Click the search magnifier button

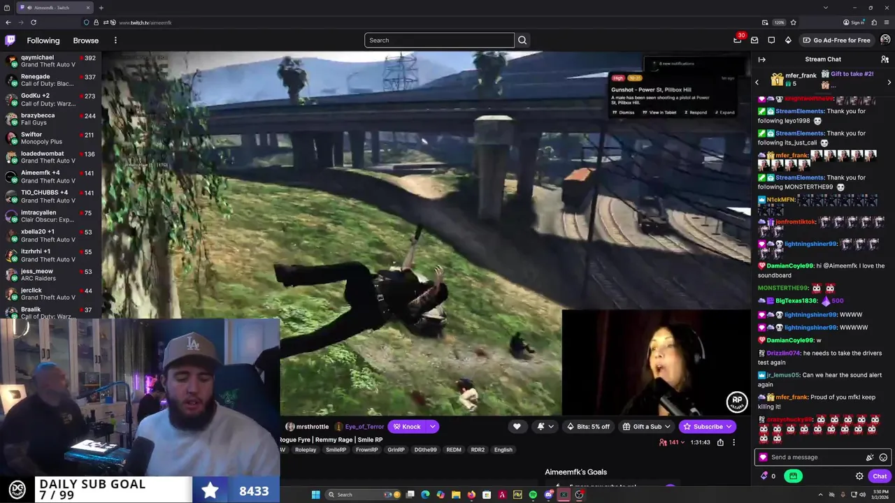pos(522,40)
